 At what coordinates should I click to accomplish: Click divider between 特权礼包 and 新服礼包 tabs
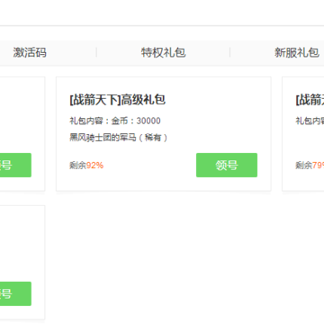pyautogui.click(x=229, y=52)
